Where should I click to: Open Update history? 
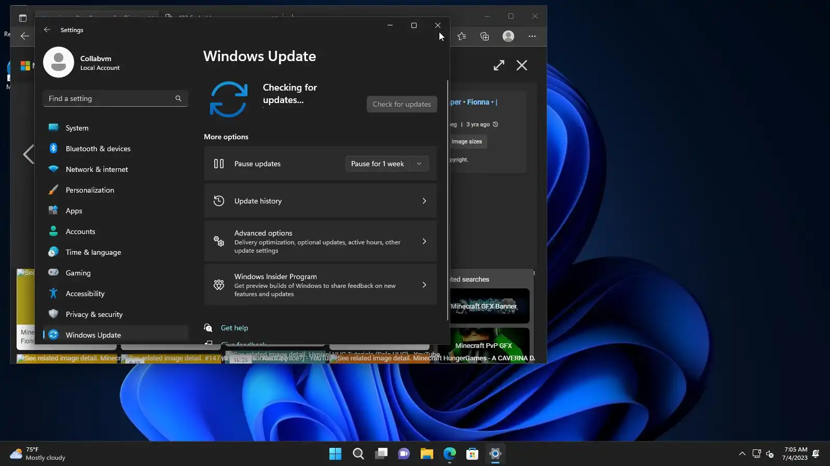tap(320, 201)
